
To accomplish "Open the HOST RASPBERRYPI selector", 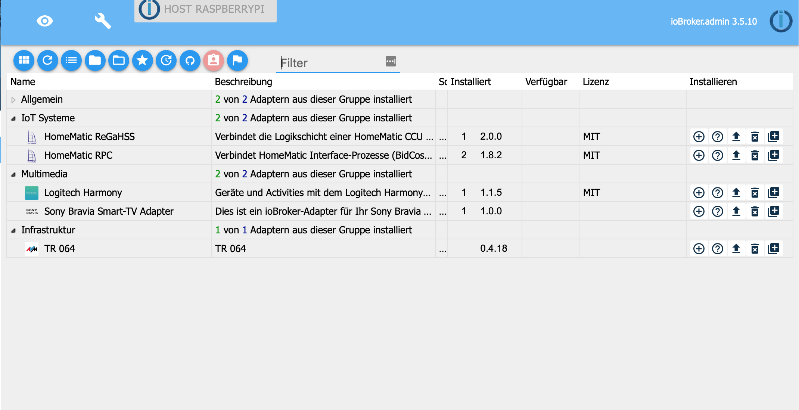I will point(205,11).
